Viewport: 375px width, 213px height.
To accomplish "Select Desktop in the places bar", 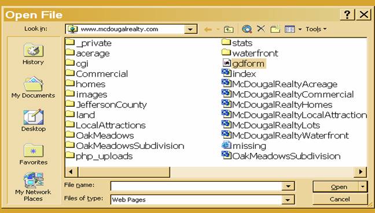I will [33, 121].
